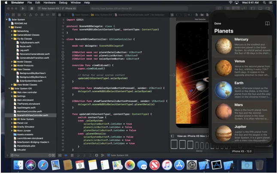Open the project navigator tab

[7, 15]
